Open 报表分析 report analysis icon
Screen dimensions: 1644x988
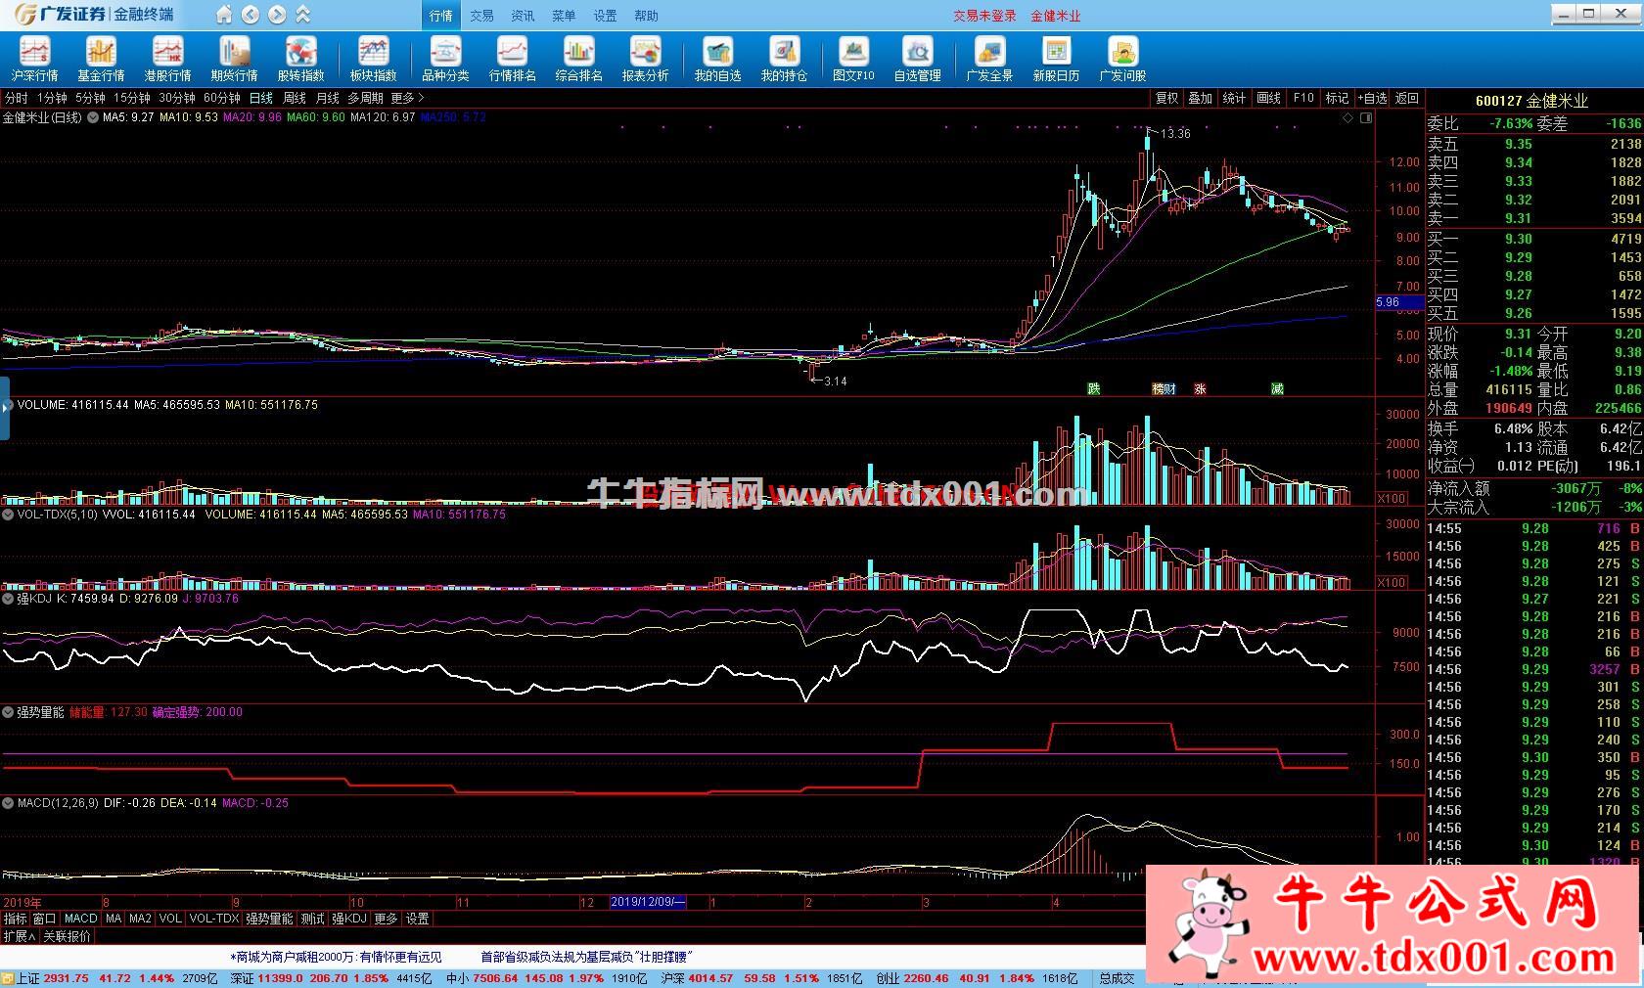pyautogui.click(x=645, y=59)
